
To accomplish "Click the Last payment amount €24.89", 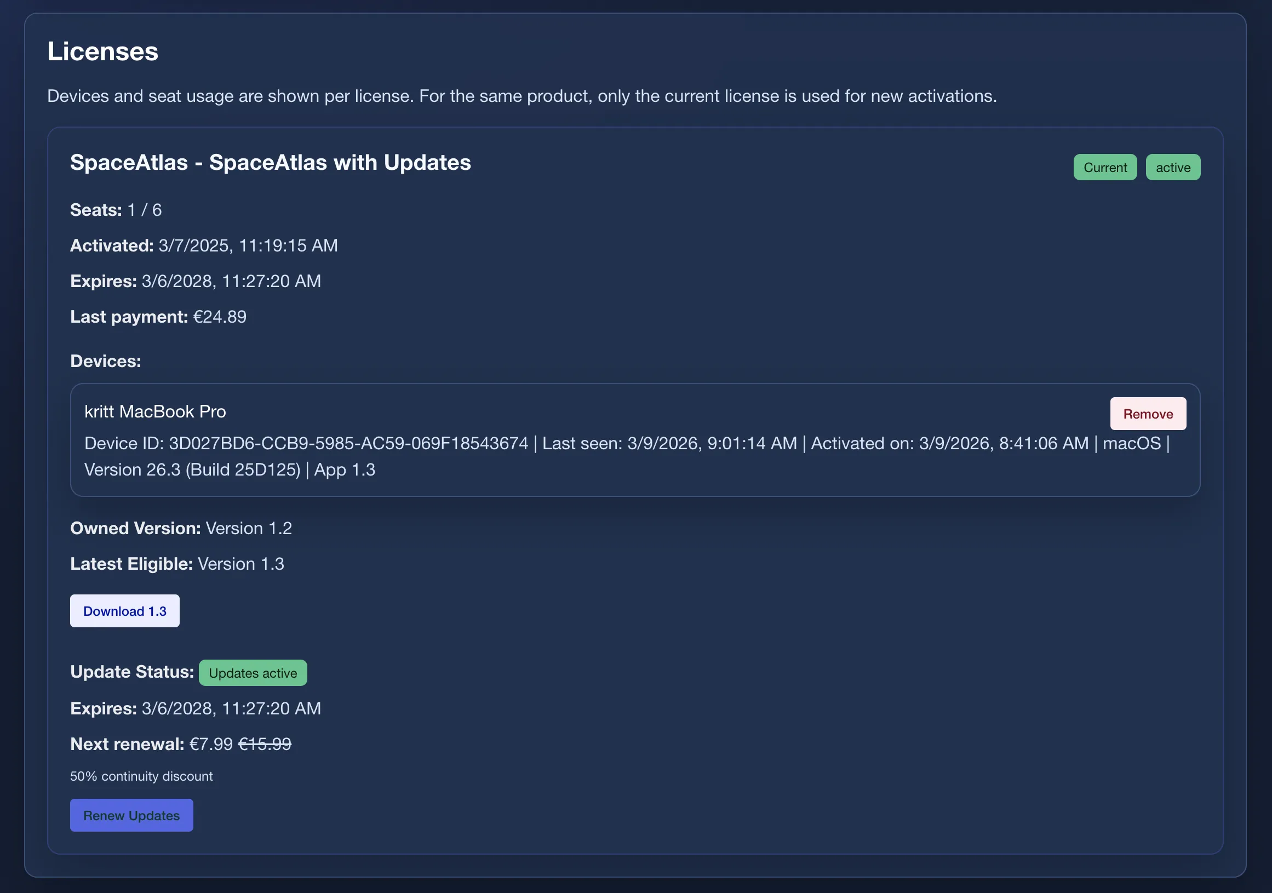I will point(220,316).
